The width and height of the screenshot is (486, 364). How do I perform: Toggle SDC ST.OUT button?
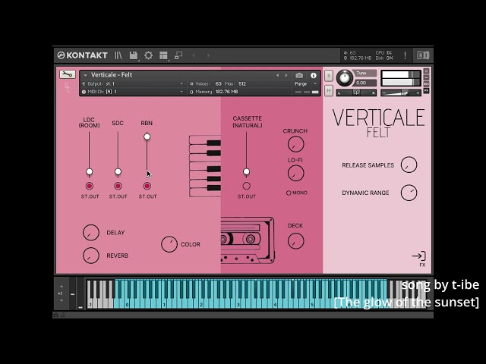click(x=118, y=186)
